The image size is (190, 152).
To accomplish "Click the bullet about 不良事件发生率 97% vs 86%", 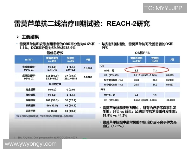I will click(140, 112).
